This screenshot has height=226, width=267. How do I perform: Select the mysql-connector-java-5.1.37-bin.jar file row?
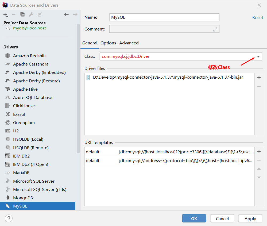point(169,77)
